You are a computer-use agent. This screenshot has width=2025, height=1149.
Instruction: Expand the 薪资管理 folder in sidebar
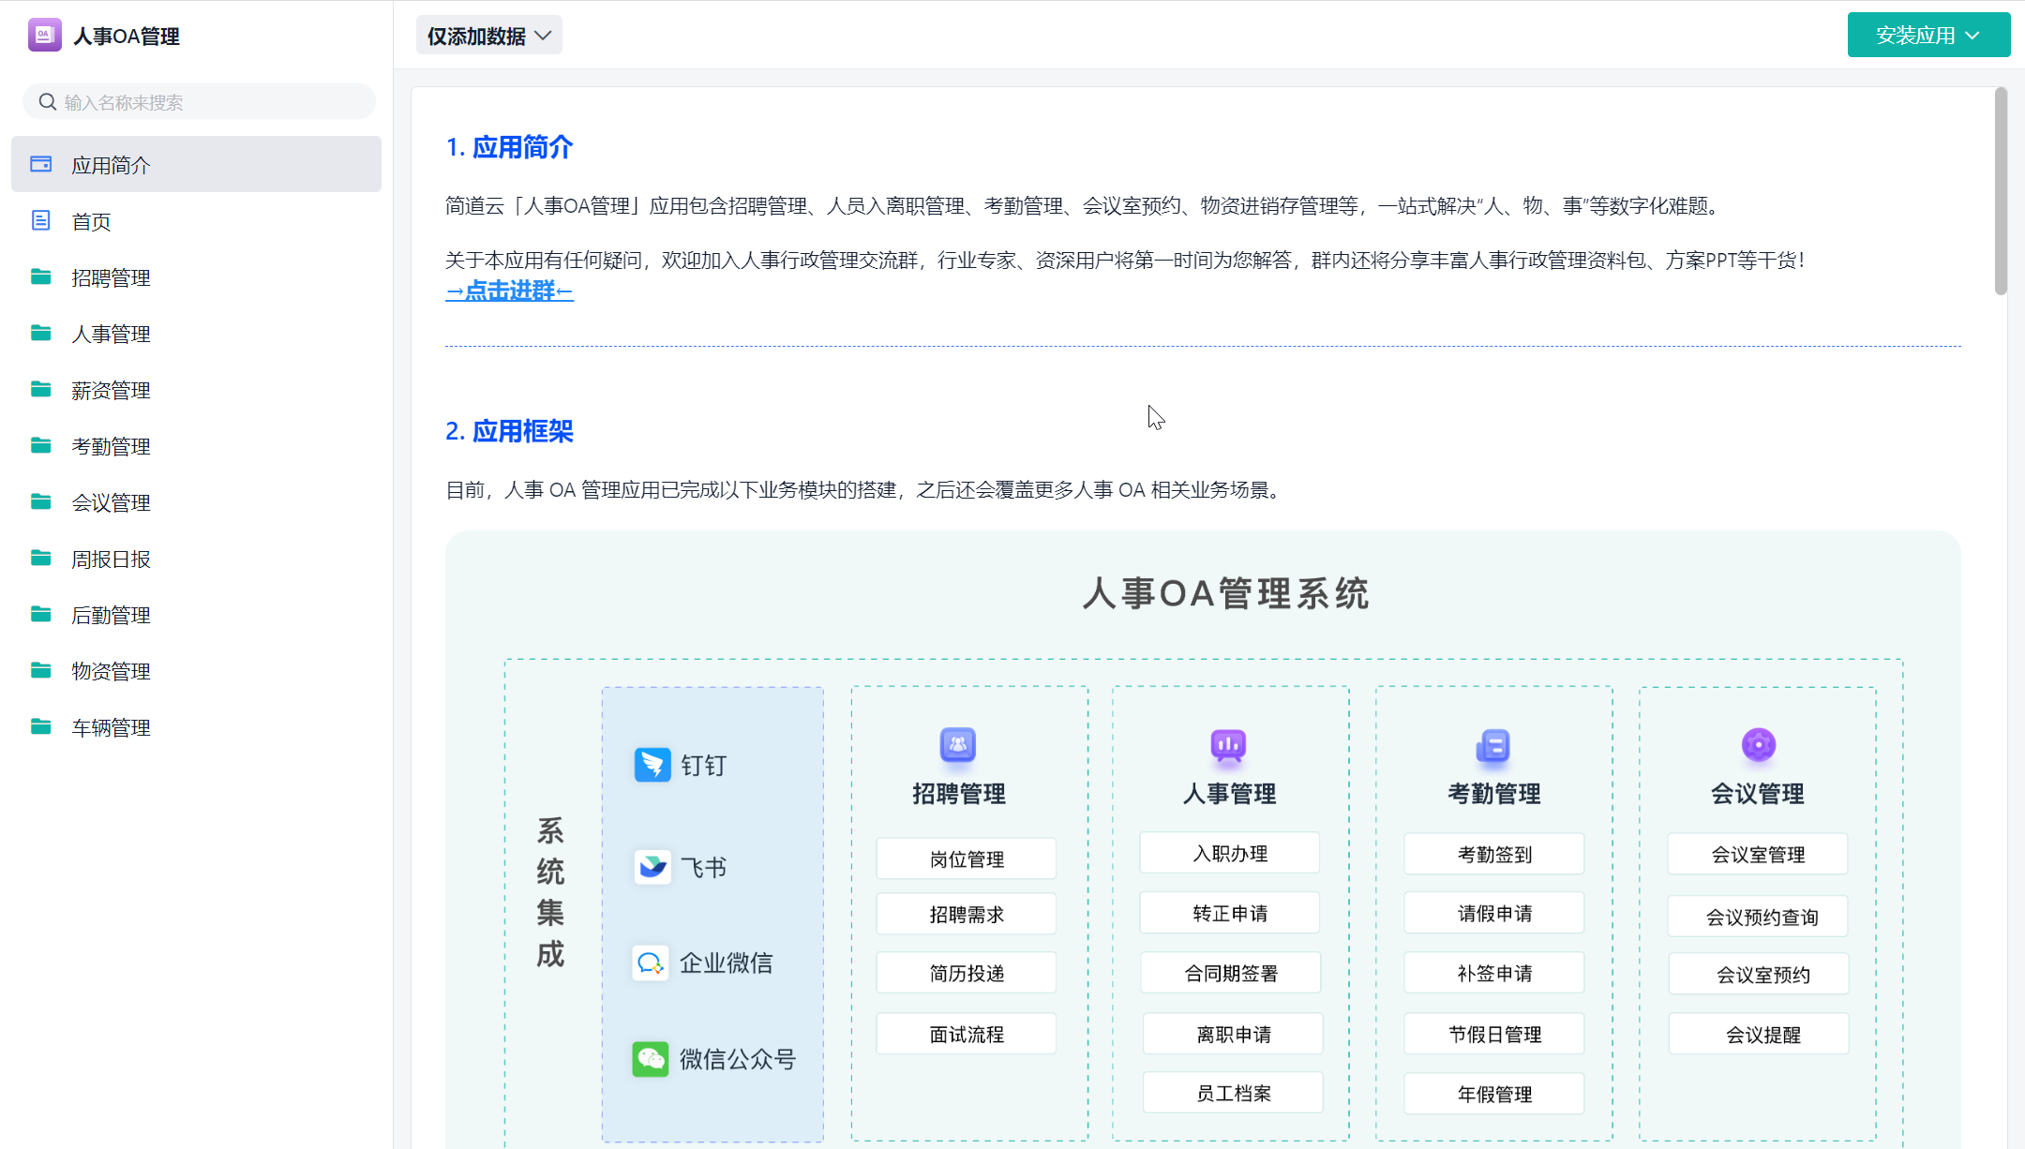click(x=111, y=390)
